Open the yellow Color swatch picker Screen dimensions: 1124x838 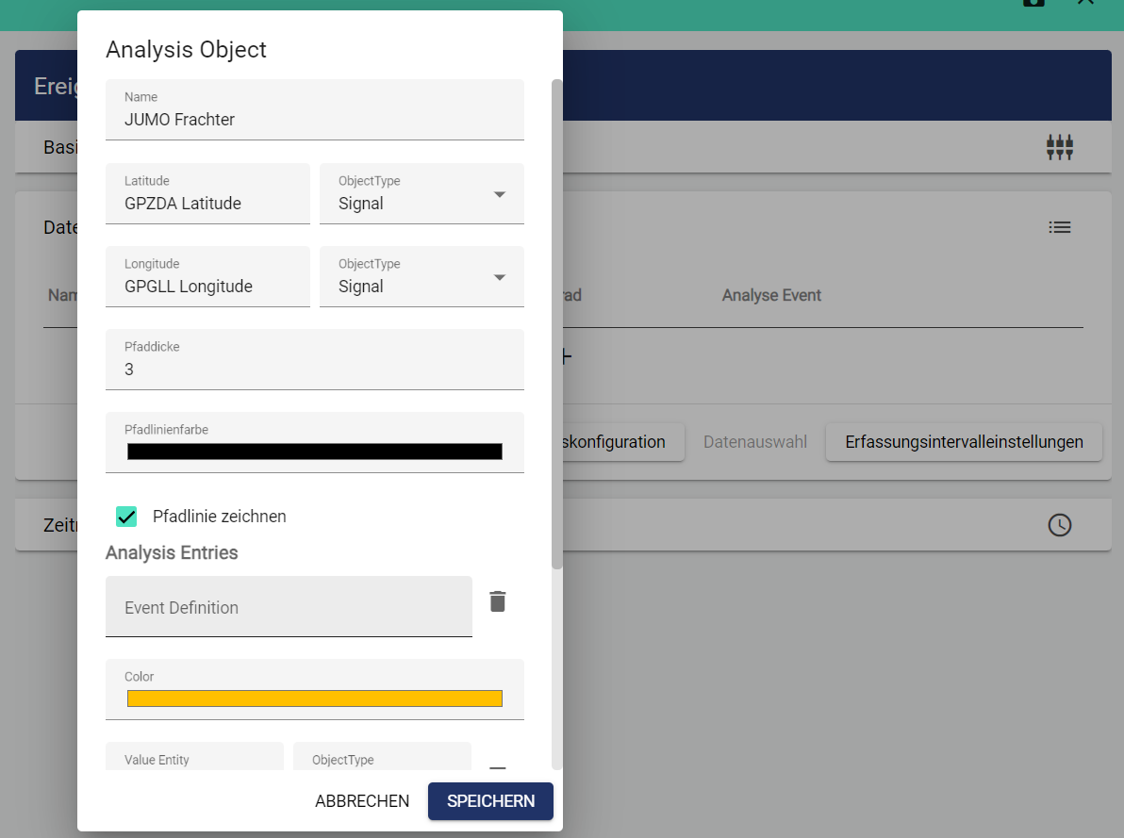[314, 698]
